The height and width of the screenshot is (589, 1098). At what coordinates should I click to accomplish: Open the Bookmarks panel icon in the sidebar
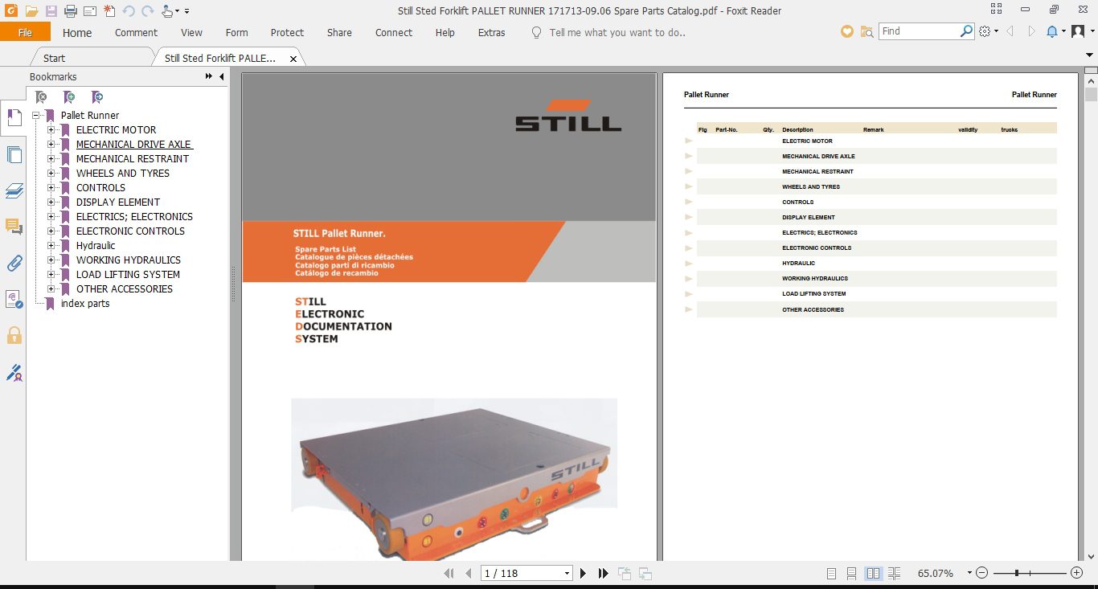tap(14, 118)
